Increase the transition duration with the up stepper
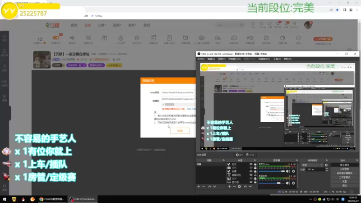The image size is (361, 203). click(x=326, y=168)
